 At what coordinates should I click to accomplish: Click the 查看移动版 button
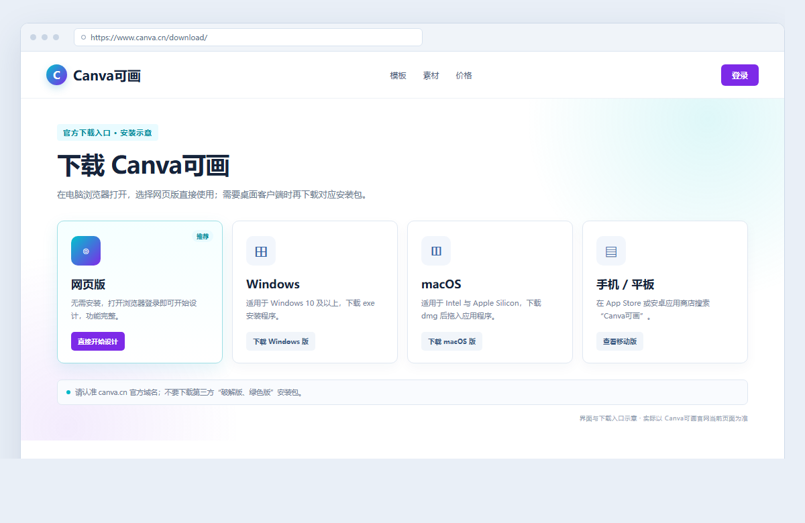point(620,341)
